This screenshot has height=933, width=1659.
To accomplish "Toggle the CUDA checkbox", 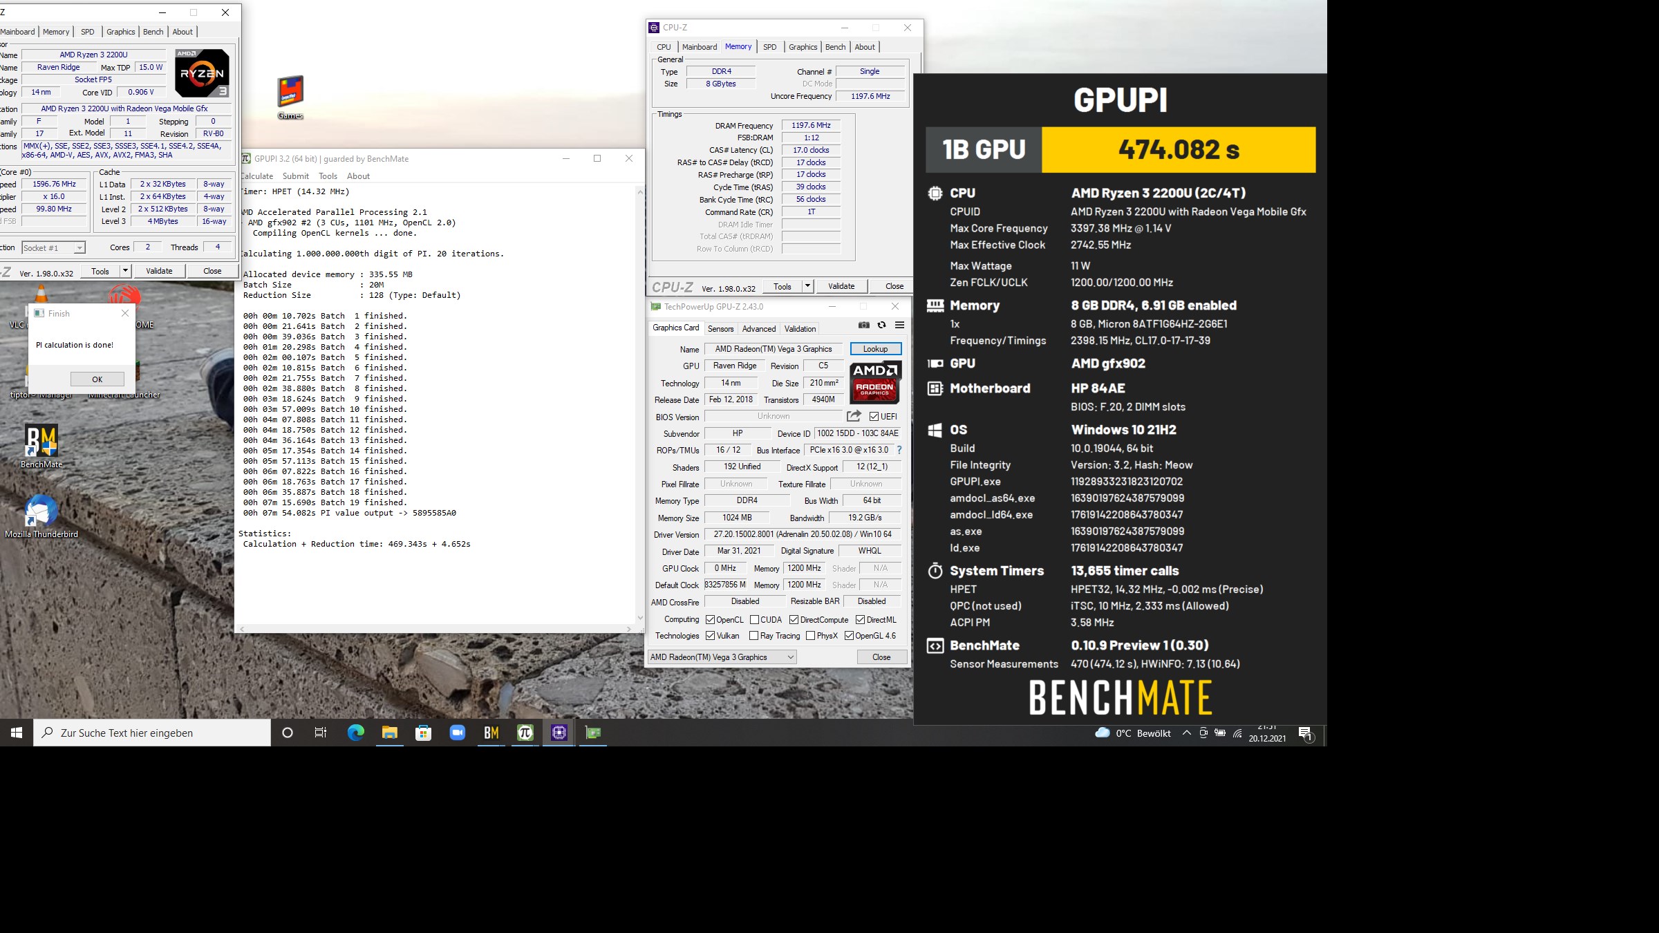I will coord(754,619).
